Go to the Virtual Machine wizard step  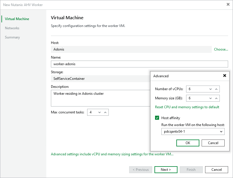17,19
